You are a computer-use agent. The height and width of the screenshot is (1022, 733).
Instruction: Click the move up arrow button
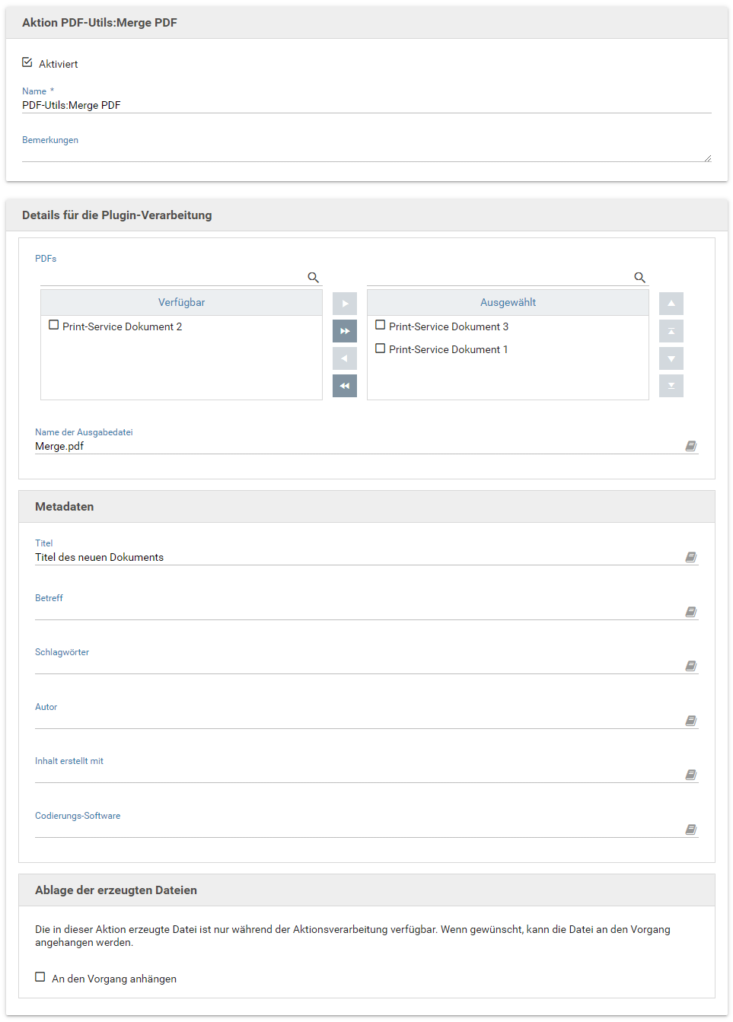[671, 304]
